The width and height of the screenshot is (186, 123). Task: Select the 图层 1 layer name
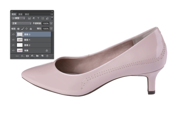point(27,40)
